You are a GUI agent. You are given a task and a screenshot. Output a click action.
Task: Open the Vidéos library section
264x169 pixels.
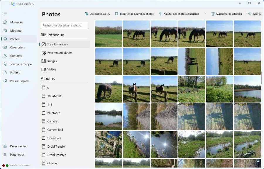pos(65,69)
